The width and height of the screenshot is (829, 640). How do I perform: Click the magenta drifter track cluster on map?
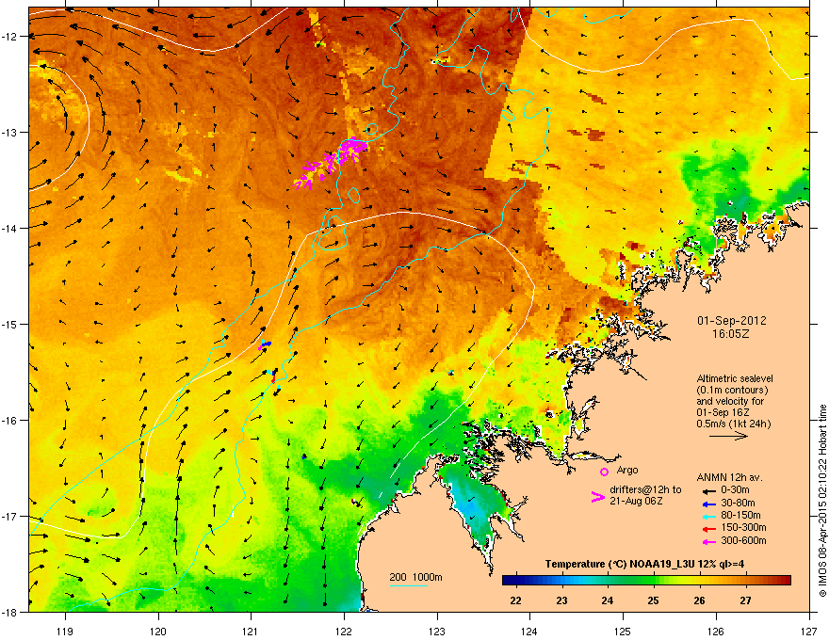tap(331, 162)
